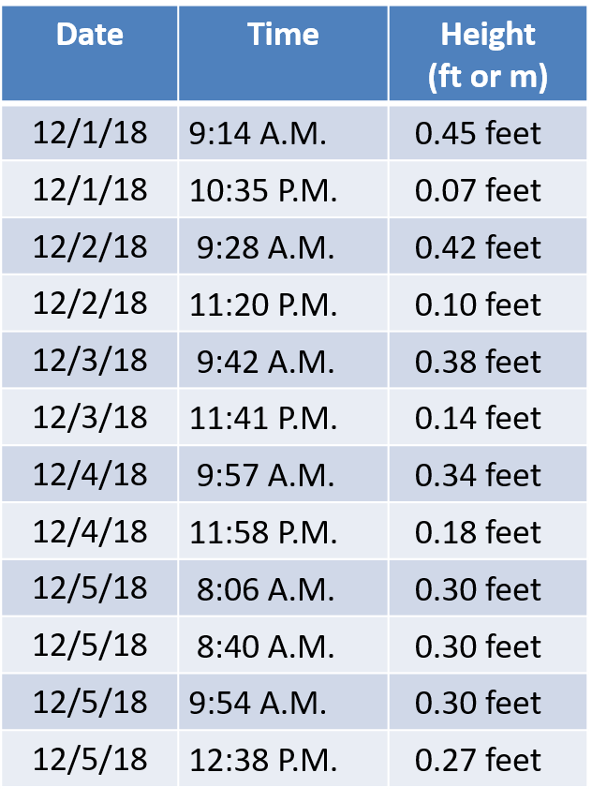This screenshot has width=592, height=802.
Task: Select the 0.42 feet cell
Action: coord(488,246)
